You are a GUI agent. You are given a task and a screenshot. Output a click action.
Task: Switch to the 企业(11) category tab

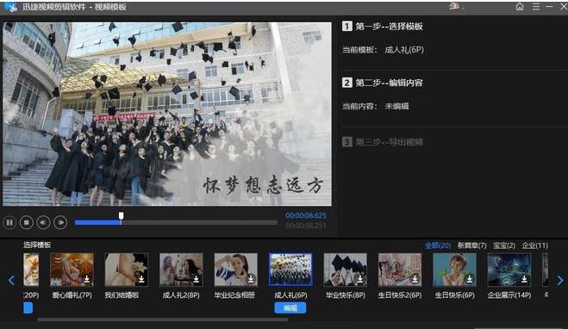point(534,245)
